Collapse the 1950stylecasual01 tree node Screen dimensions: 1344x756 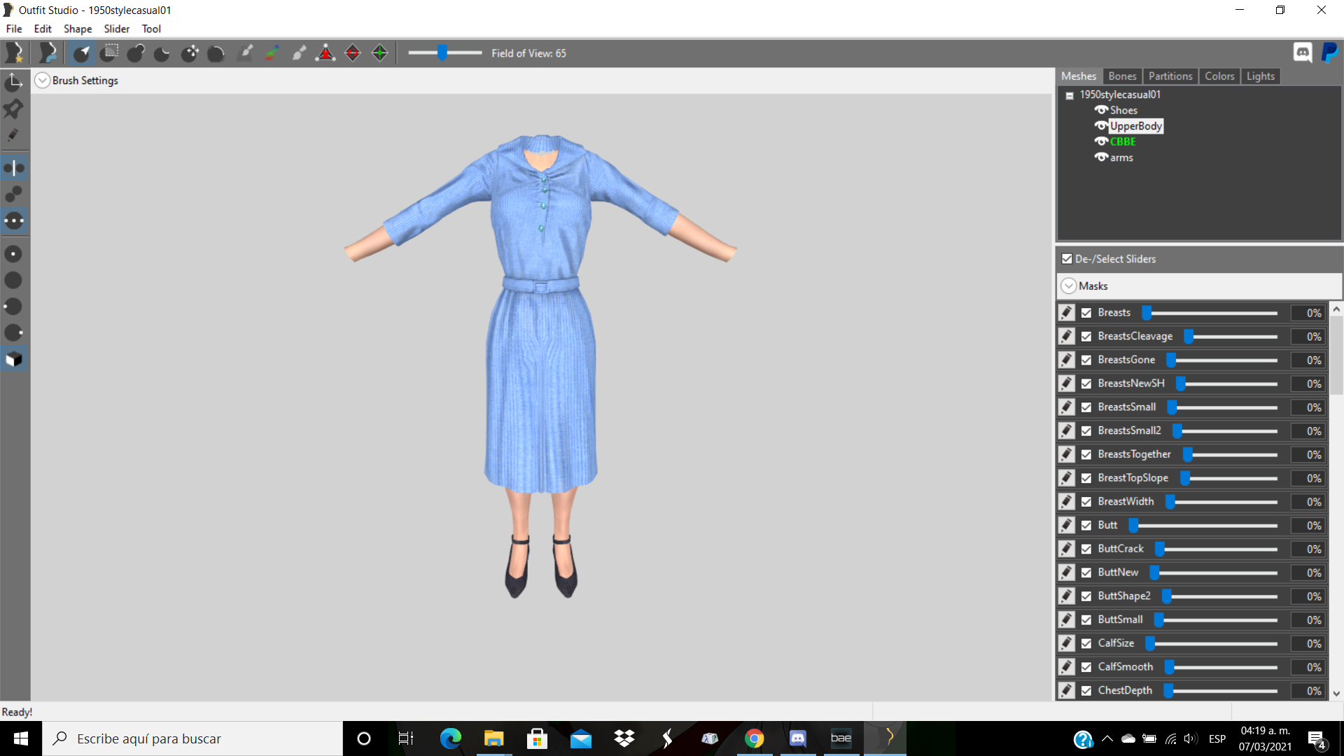pos(1070,95)
